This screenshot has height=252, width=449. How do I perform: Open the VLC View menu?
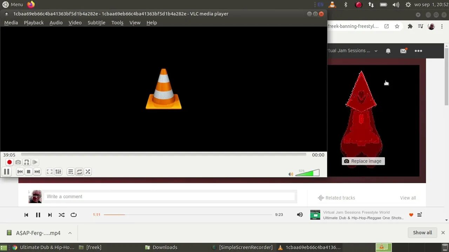click(x=135, y=22)
